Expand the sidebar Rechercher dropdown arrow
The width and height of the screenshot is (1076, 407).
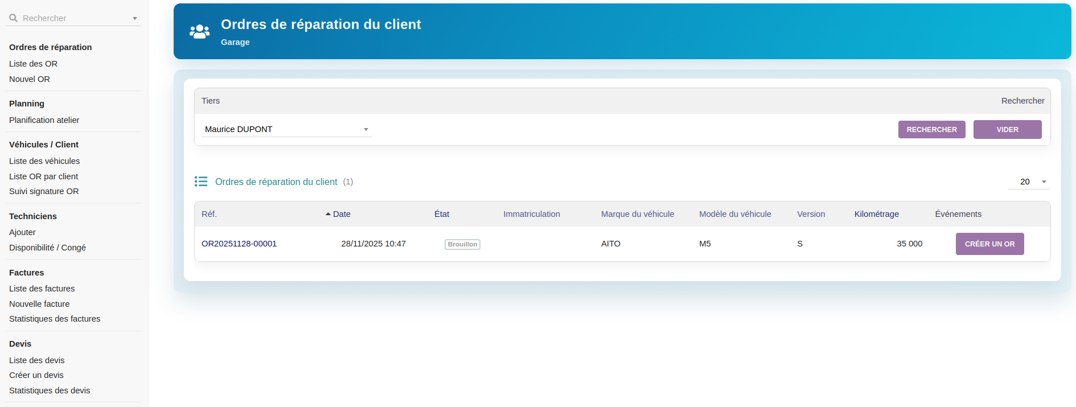[x=135, y=18]
